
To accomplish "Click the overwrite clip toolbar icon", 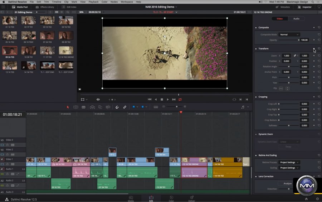I will tap(100, 107).
